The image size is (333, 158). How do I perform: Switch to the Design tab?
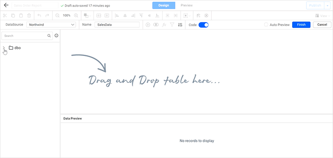tap(164, 5)
